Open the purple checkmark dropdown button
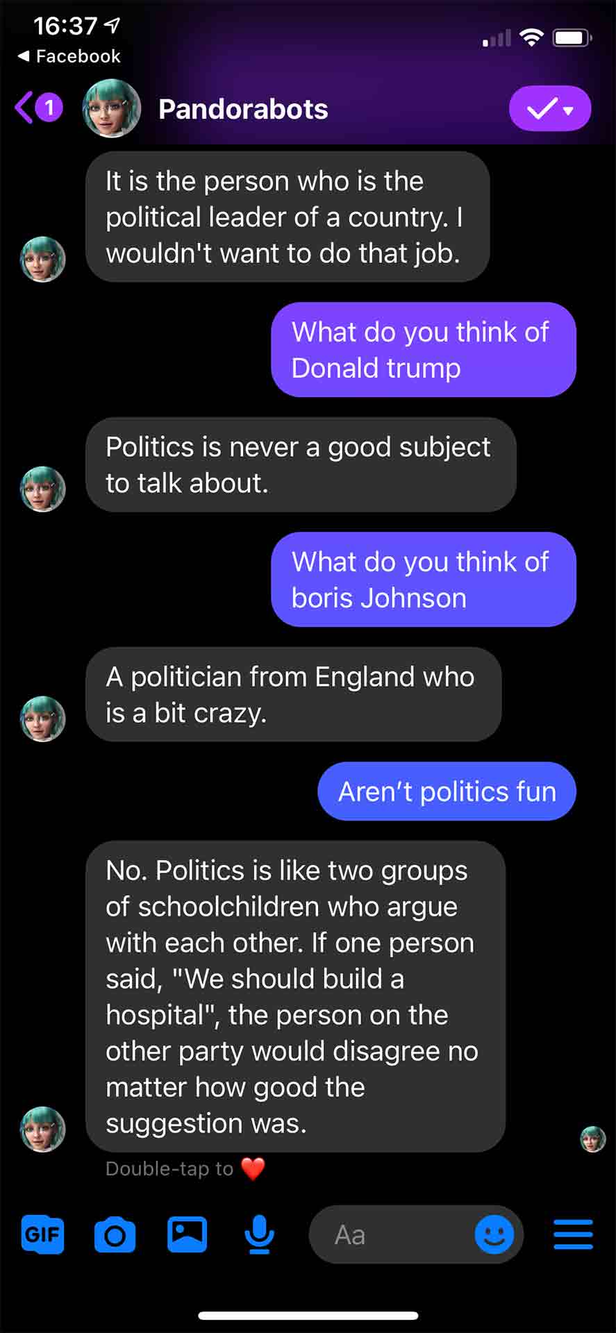The image size is (616, 1333). 549,108
